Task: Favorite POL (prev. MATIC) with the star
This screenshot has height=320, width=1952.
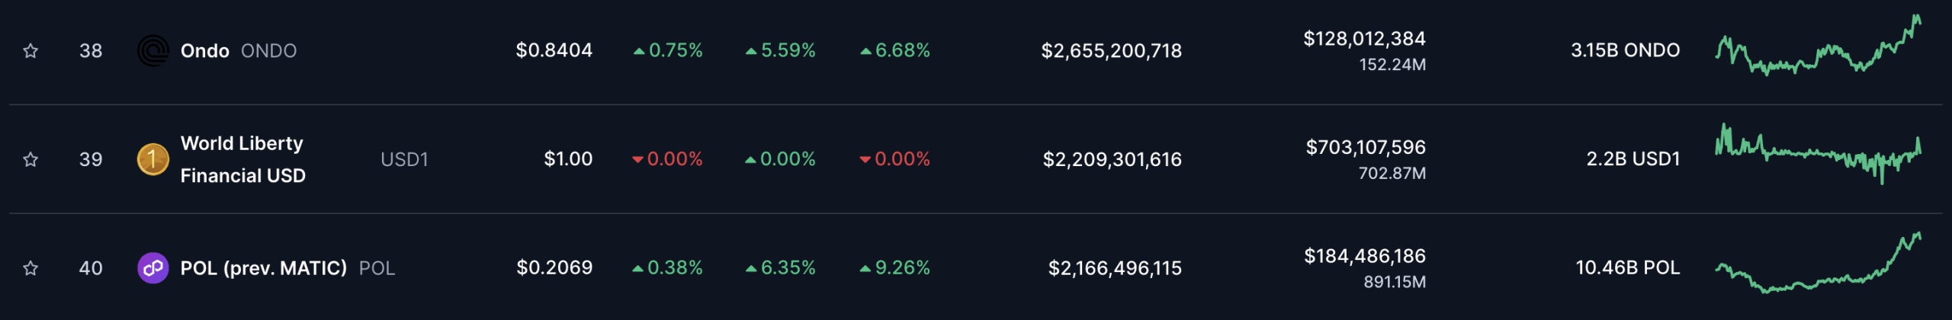Action: tap(30, 268)
